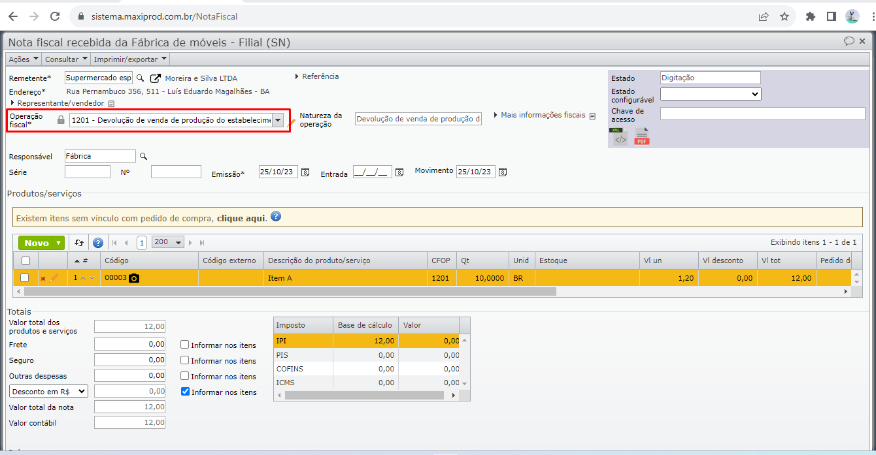Open the comment bubble icon in the window title bar

click(849, 41)
